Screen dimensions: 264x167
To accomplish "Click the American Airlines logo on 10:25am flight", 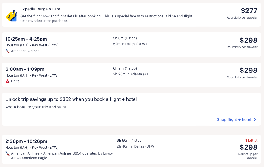I will [8, 51].
